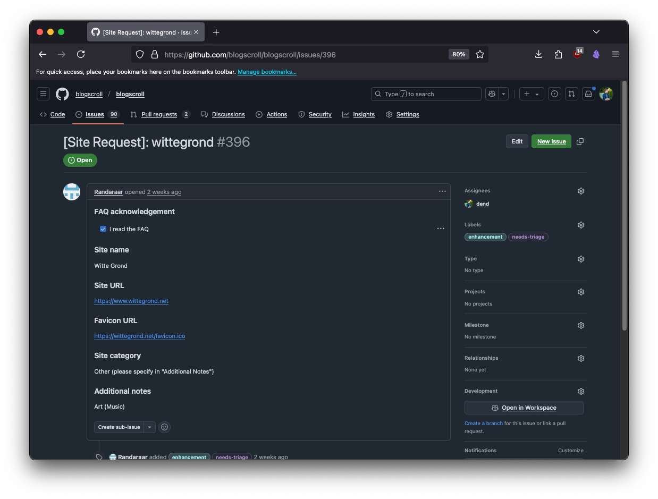
Task: Open the repository Settings tab
Action: point(402,114)
